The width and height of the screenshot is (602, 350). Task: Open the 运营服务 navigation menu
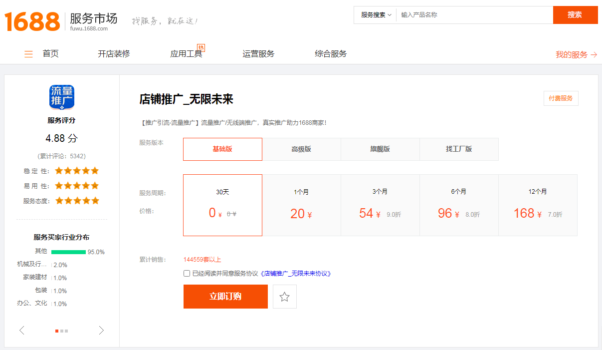258,54
